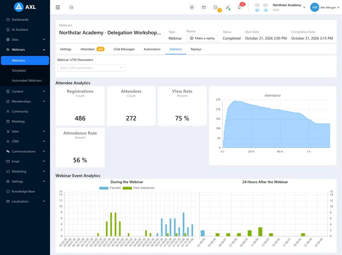Viewport: 342px width, 255px height.
Task: Open notifications bell icon
Action: tap(239, 7)
